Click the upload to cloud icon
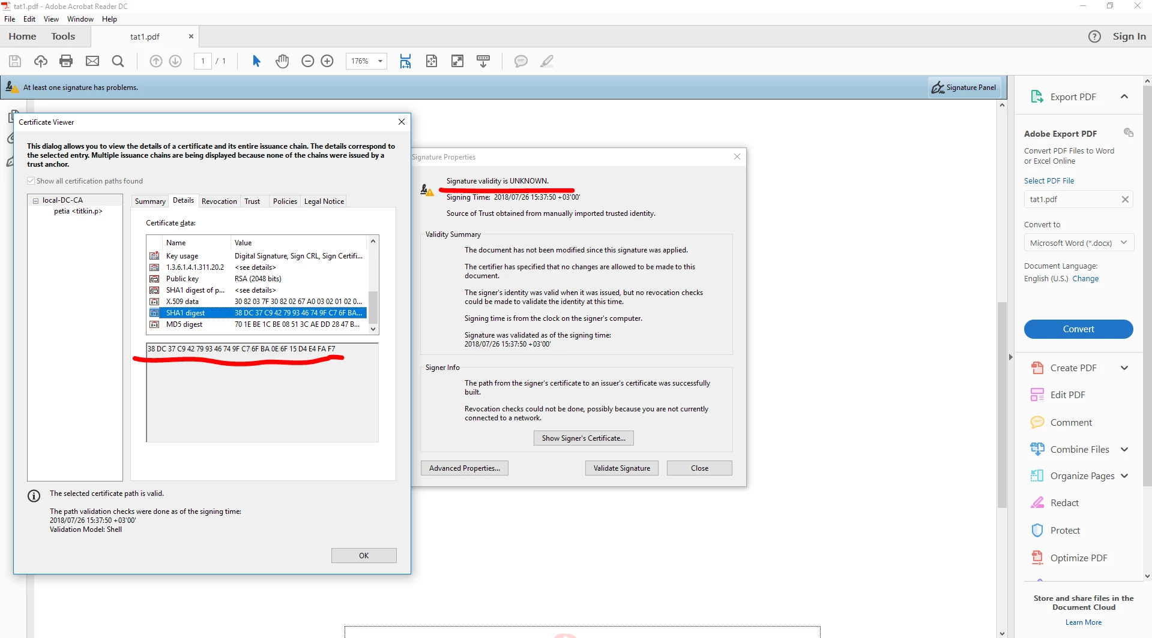 pos(40,61)
